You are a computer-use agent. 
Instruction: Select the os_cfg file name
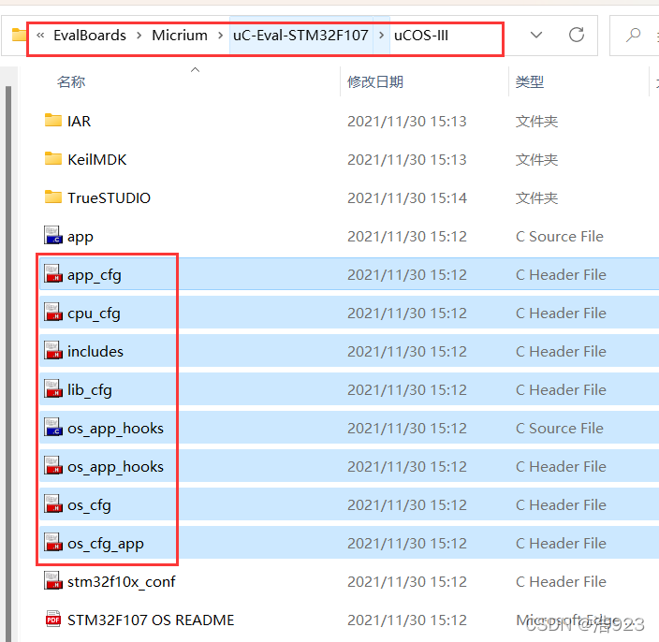point(89,505)
